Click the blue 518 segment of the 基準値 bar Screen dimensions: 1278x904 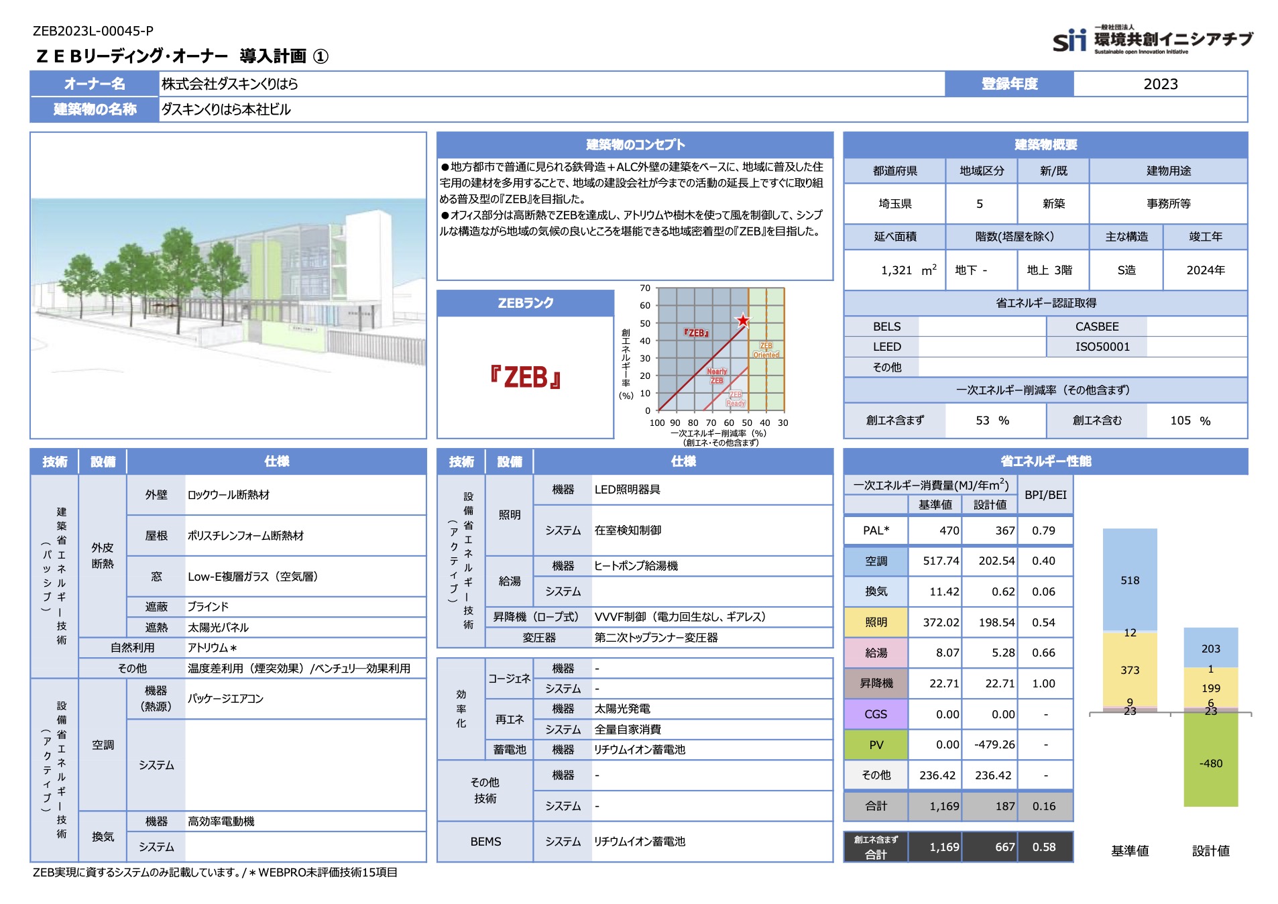(1130, 580)
